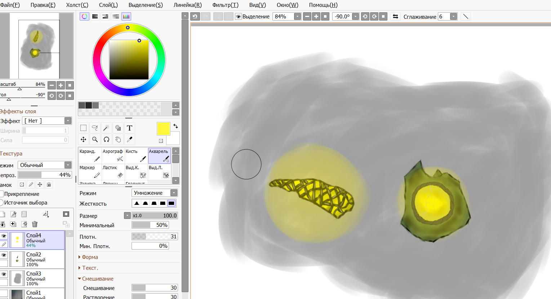Hide layer Слой4 with eye icon
The width and height of the screenshot is (551, 299).
click(4, 236)
